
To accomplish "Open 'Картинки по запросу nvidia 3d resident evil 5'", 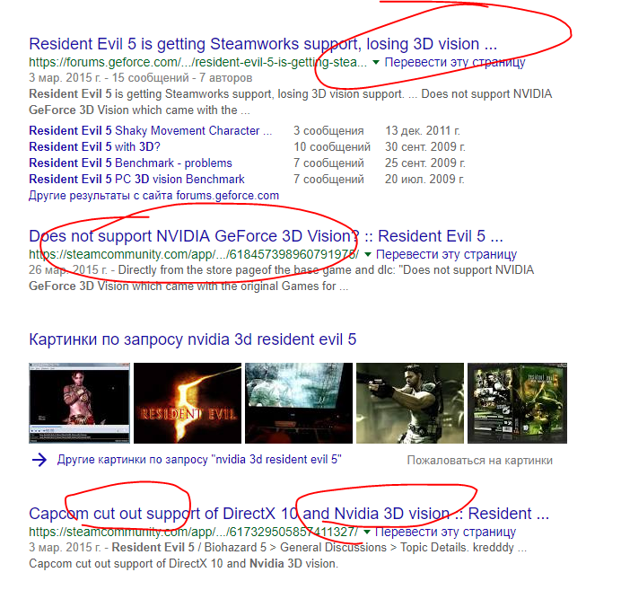I will click(192, 339).
